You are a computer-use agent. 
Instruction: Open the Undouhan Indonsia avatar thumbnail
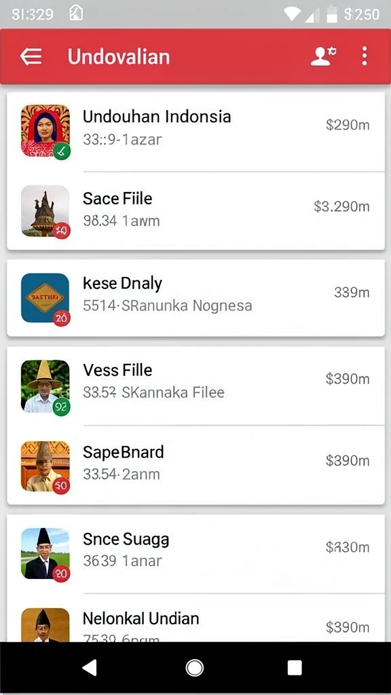coord(45,130)
